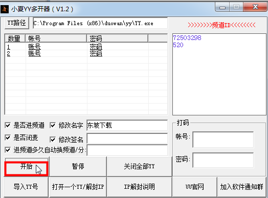Click 打开一个YY/解封IP button
268x198 pixels.
(x=78, y=187)
